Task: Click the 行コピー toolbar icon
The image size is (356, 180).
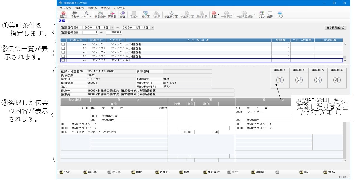Action: pyautogui.click(x=134, y=14)
